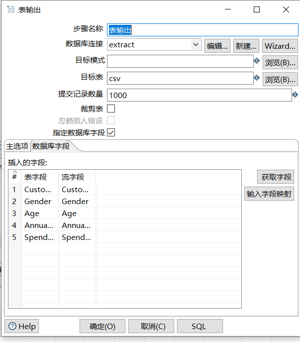Select the Annua... cell in 表字段 column
Viewport: 300px width, 342px height.
[x=40, y=226]
